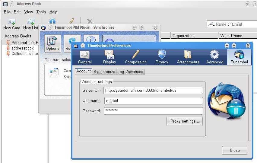Open the File menu
257x163 pixels.
7,12
